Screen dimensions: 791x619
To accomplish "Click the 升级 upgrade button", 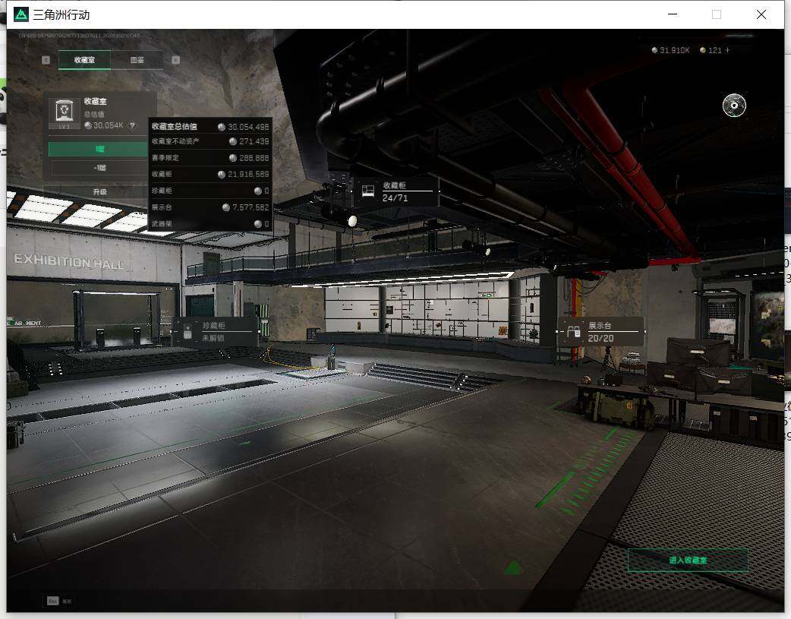I will [99, 192].
